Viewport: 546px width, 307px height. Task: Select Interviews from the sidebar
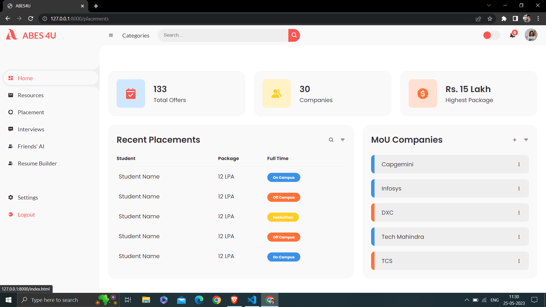coord(31,129)
